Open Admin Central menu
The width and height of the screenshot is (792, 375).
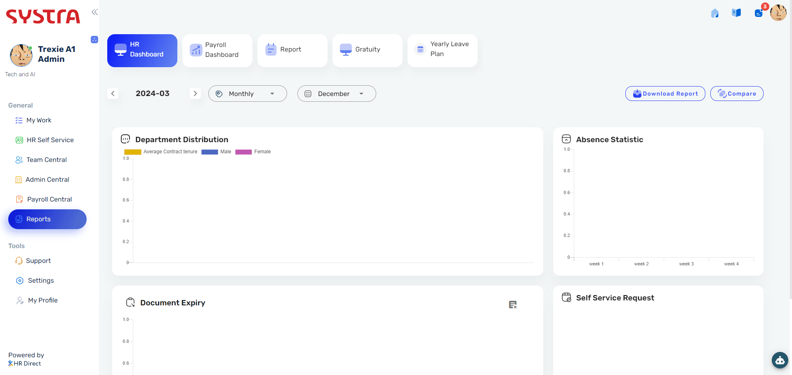(47, 180)
